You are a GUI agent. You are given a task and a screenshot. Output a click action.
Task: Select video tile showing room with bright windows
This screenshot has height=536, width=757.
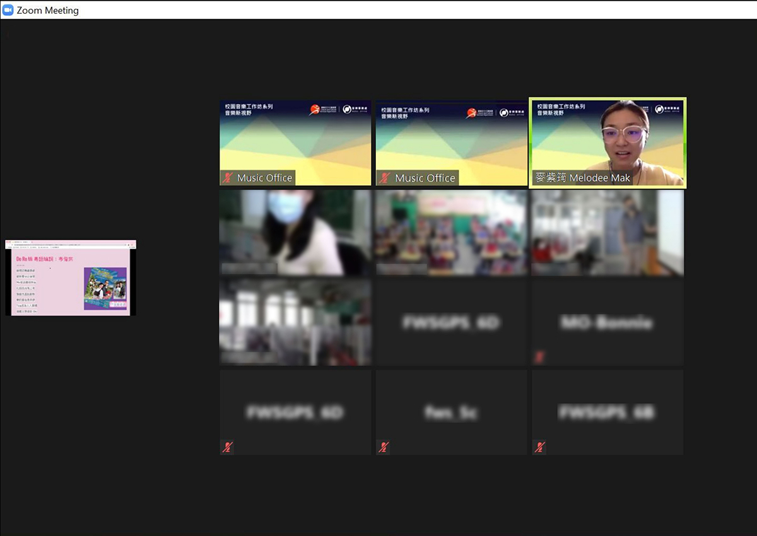pos(295,322)
